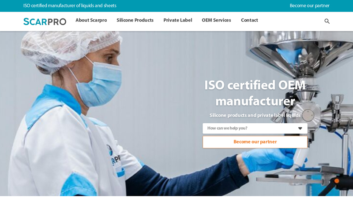
Task: Click the ISO certified manufacturer banner text
Action: tap(70, 6)
